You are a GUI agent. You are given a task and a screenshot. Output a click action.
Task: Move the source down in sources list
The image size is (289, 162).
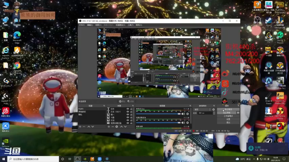[125, 127]
